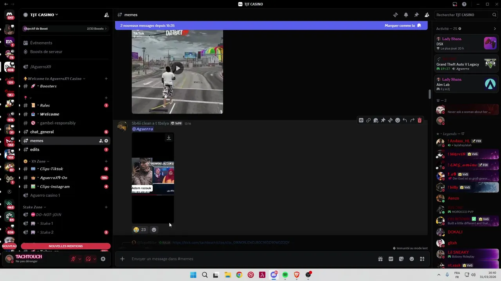Click the message field Envoyer un message
501x281 pixels.
(x=250, y=259)
